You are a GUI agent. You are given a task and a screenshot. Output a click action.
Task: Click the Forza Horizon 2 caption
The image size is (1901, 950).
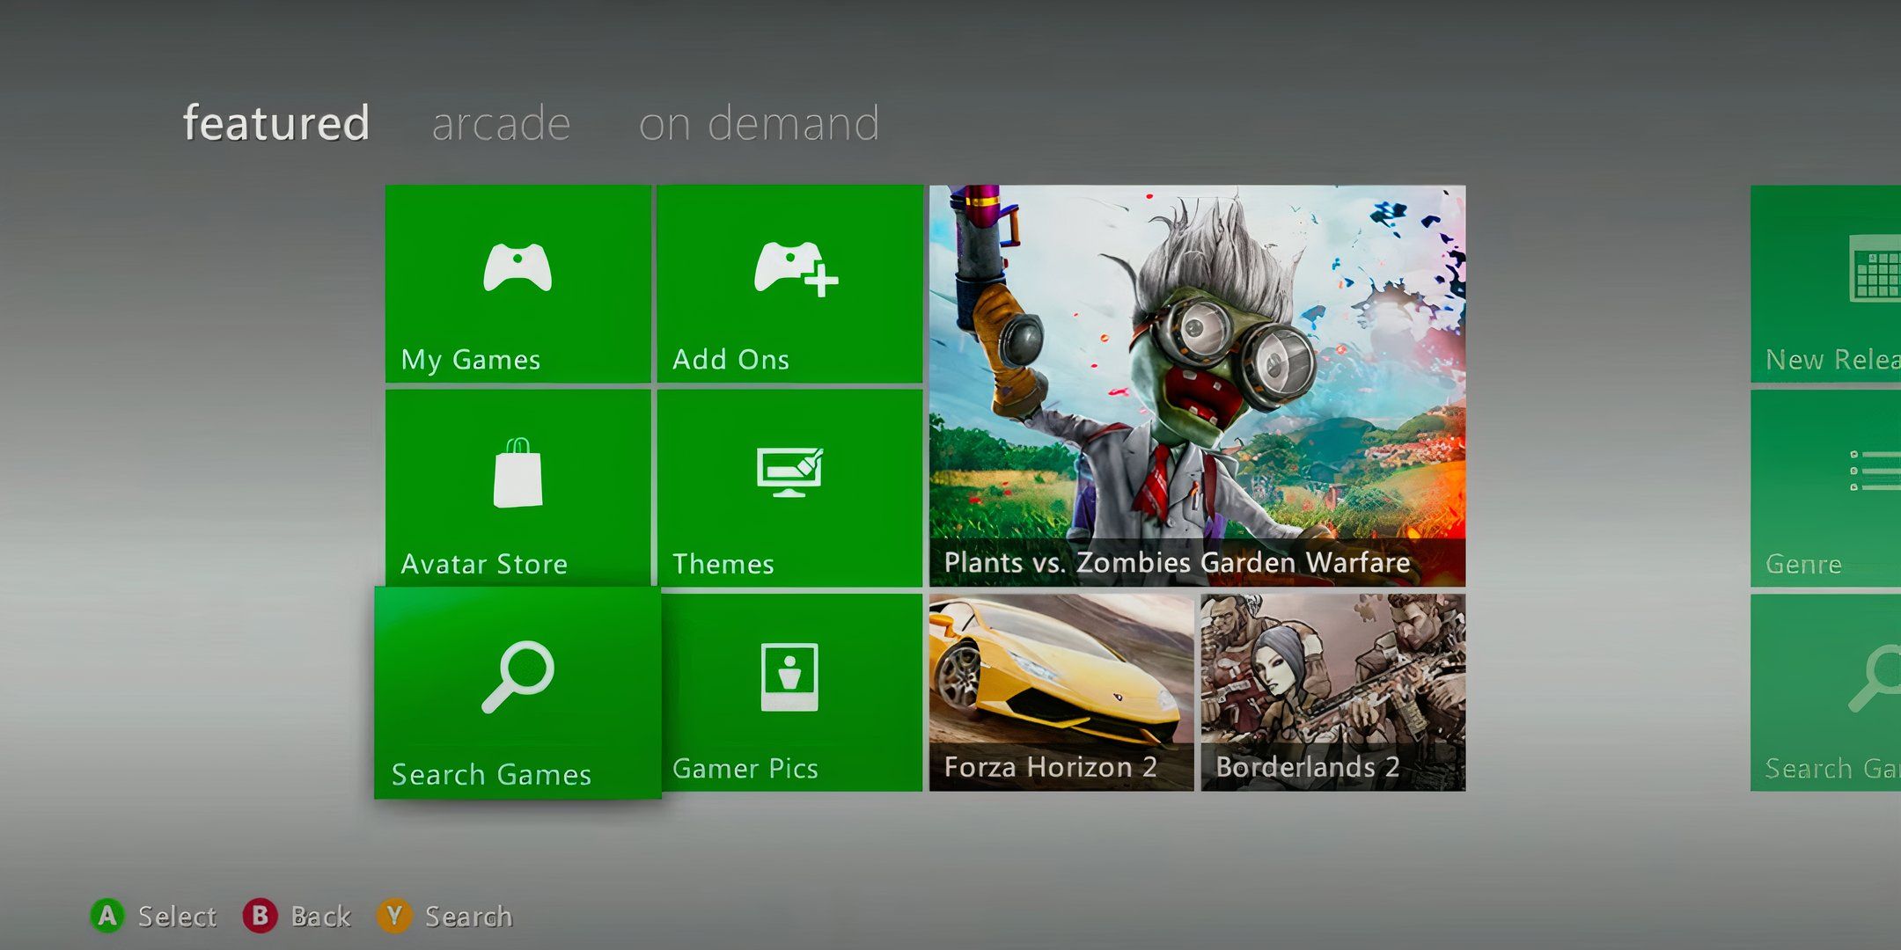point(1050,767)
